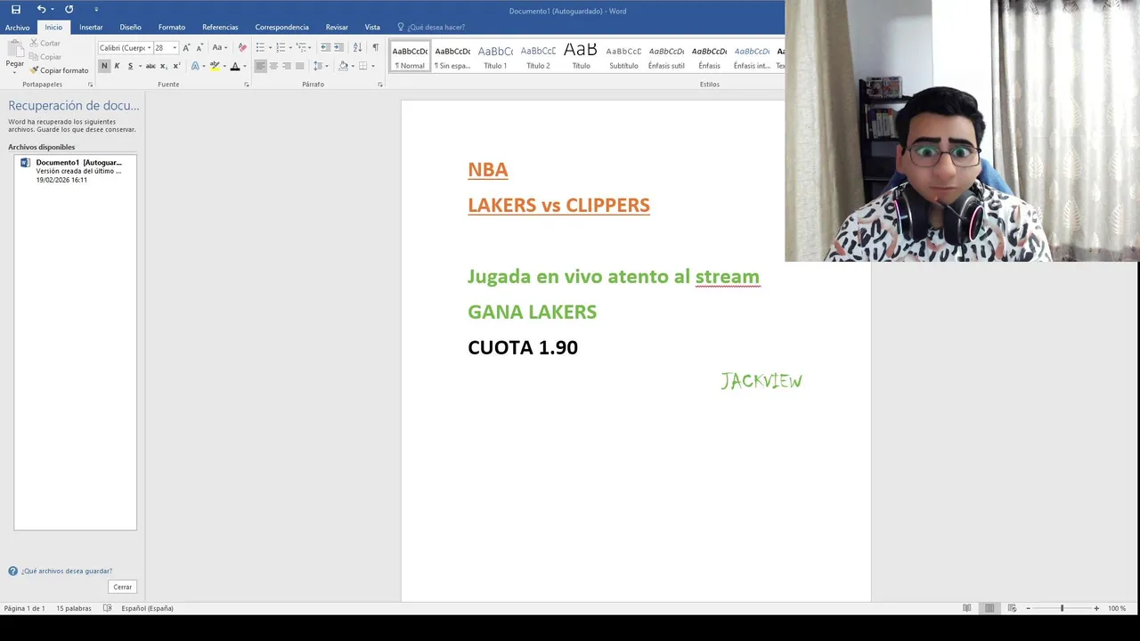Click the ¿Qué archivos desea guardar? link
Viewport: 1140px width, 641px height.
67,571
